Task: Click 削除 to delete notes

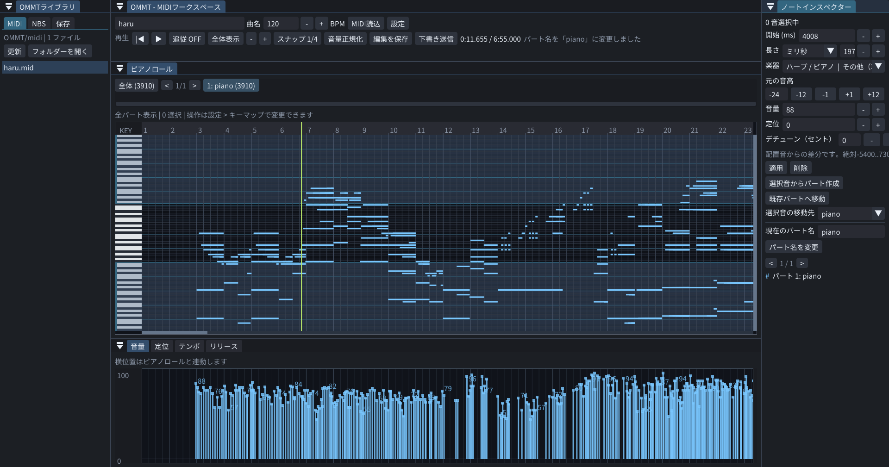Action: (x=801, y=168)
